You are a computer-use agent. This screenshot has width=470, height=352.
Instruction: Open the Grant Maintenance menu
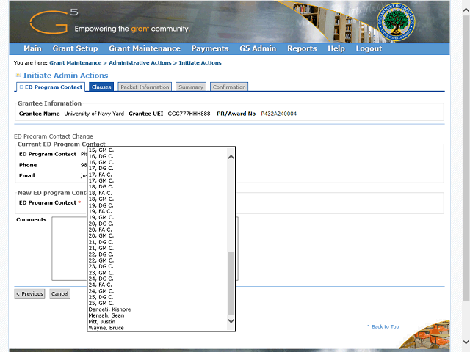tap(145, 48)
